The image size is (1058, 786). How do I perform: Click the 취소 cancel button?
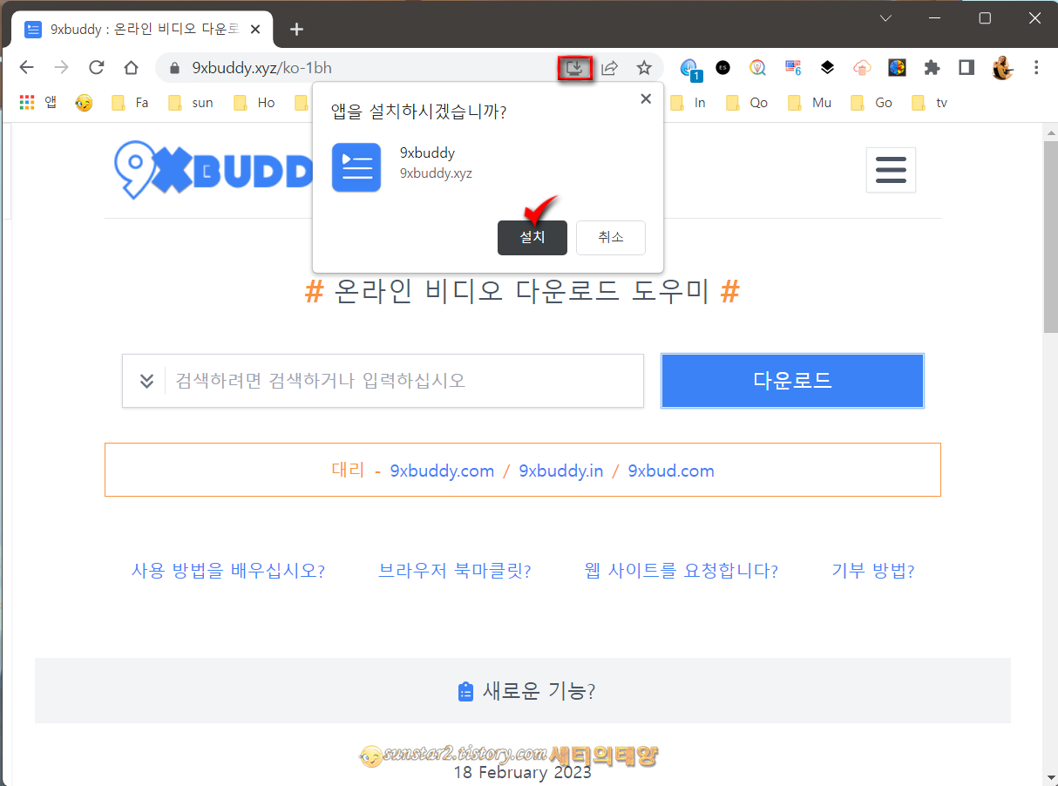611,237
